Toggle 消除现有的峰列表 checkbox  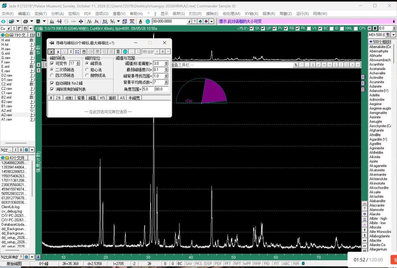[52, 89]
